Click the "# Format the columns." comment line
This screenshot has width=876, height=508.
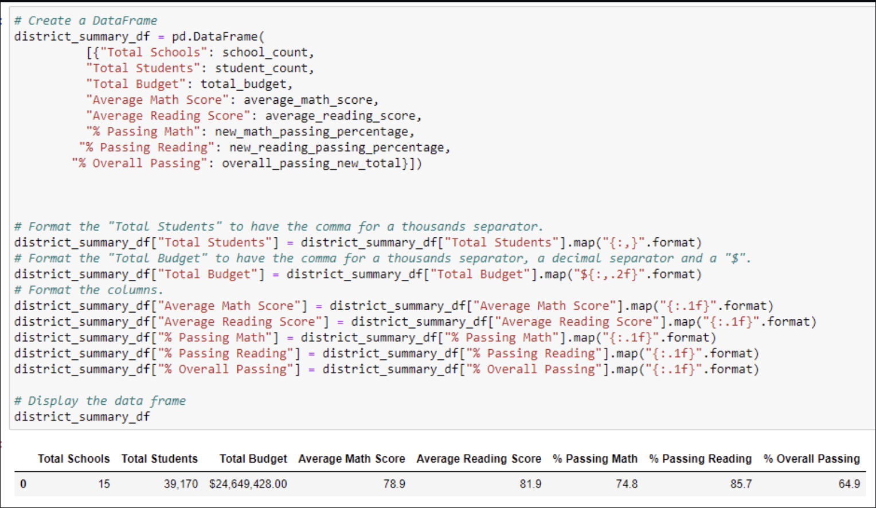(x=89, y=290)
